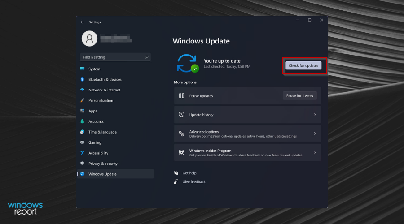Open the System settings page
This screenshot has height=224, width=404.
(x=115, y=69)
